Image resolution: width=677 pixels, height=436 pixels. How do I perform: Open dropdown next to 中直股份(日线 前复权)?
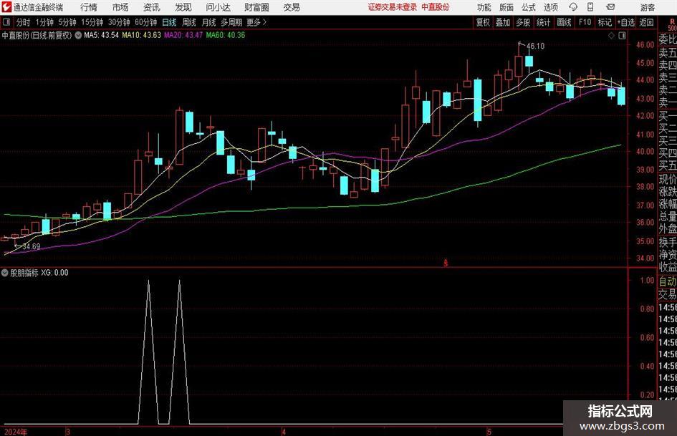78,35
